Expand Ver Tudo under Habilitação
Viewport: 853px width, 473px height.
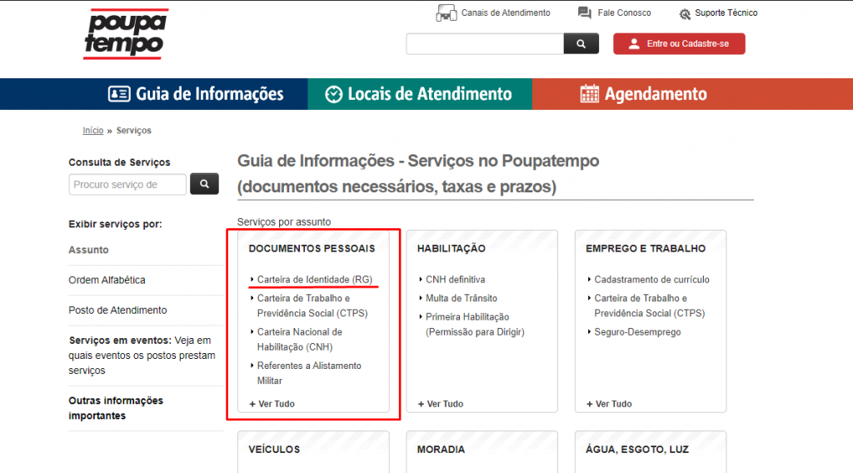pyautogui.click(x=441, y=404)
